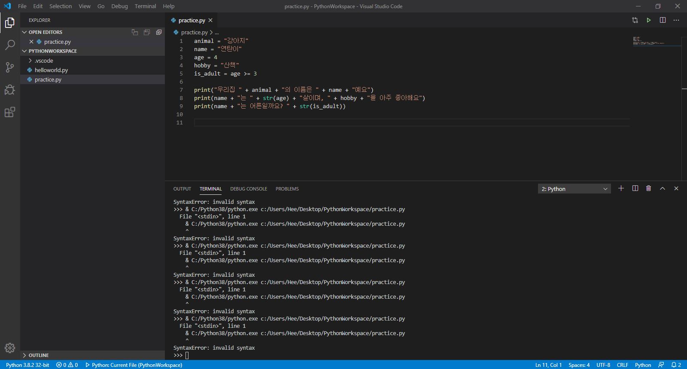687x369 pixels.
Task: Open the Edit menu
Action: 38,6
